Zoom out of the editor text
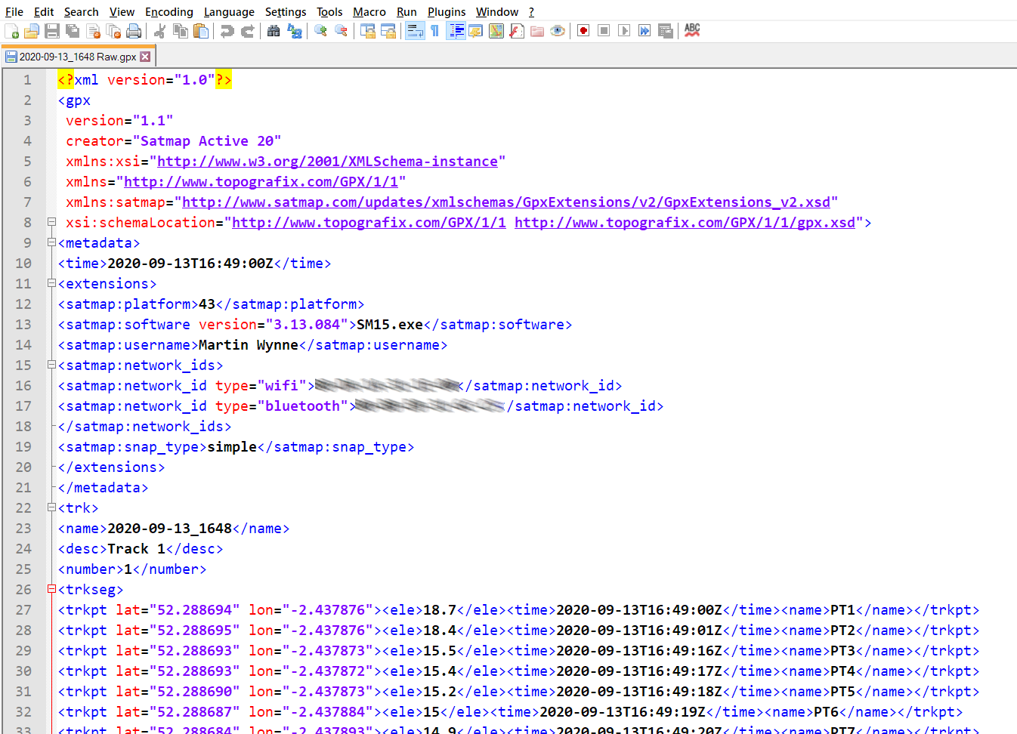Image resolution: width=1017 pixels, height=734 pixels. [x=342, y=31]
